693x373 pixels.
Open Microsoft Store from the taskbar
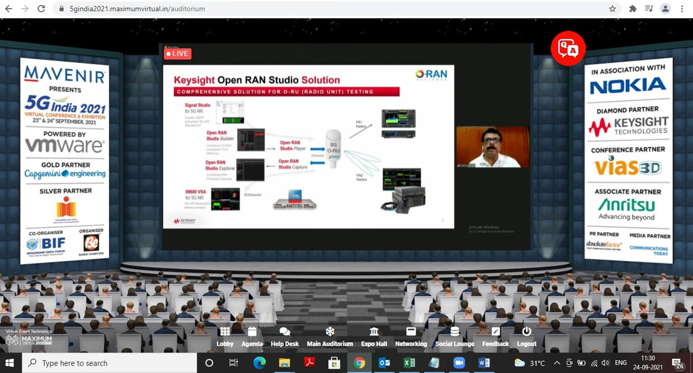(x=334, y=363)
